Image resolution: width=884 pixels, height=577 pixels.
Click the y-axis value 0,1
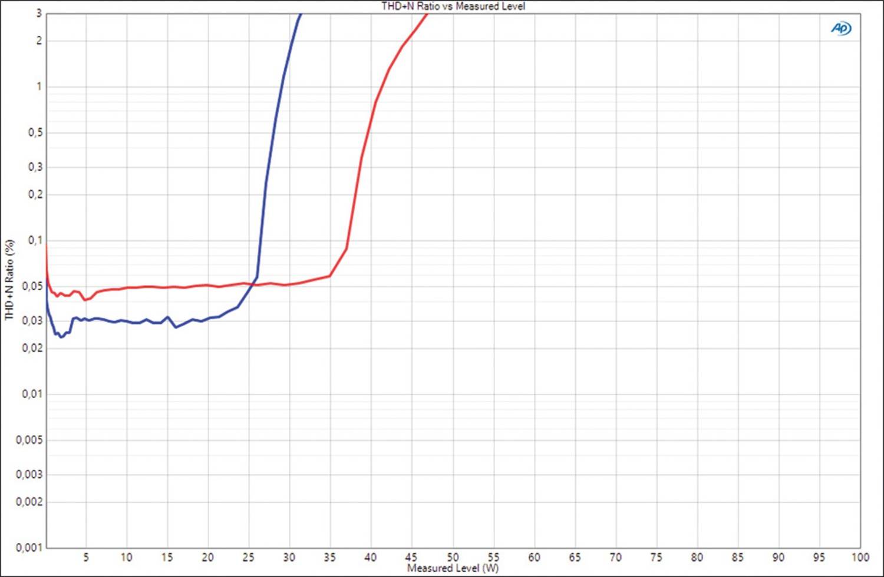click(x=35, y=240)
